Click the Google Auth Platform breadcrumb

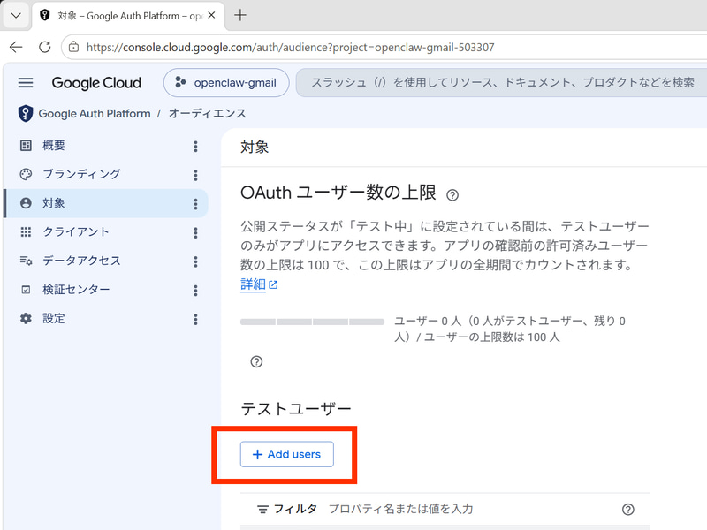click(95, 114)
